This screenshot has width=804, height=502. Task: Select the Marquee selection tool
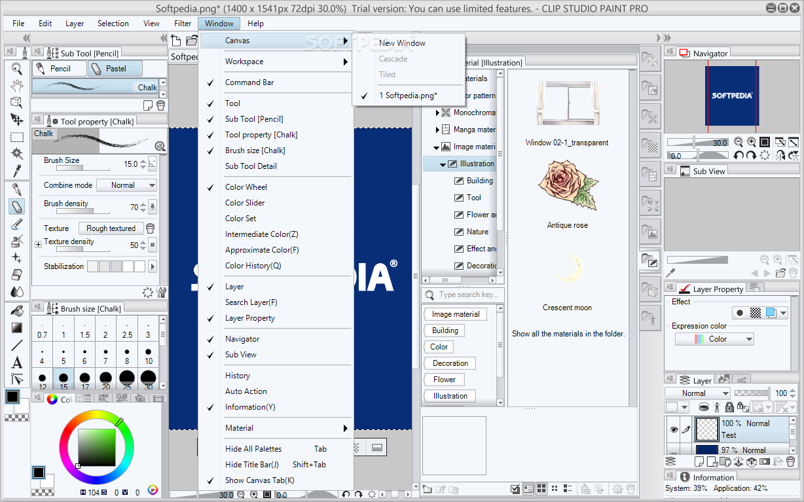point(17,137)
